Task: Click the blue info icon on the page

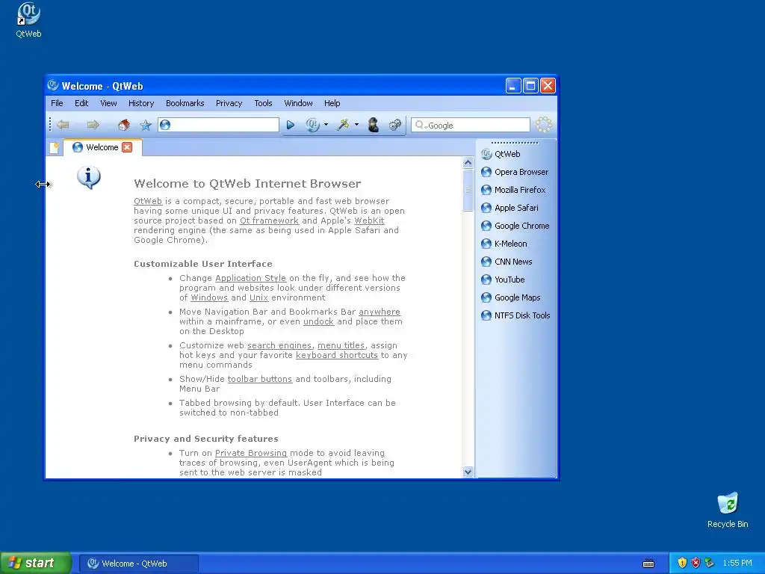Action: coord(89,178)
